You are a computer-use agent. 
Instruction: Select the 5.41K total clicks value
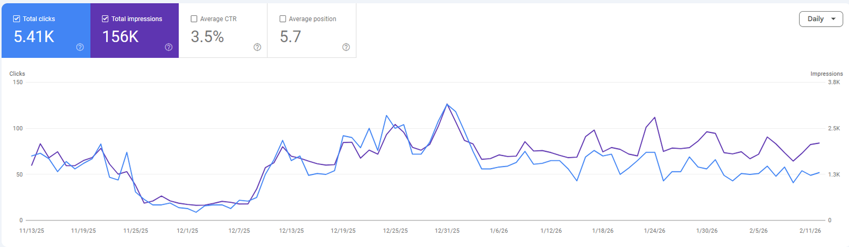[x=34, y=37]
